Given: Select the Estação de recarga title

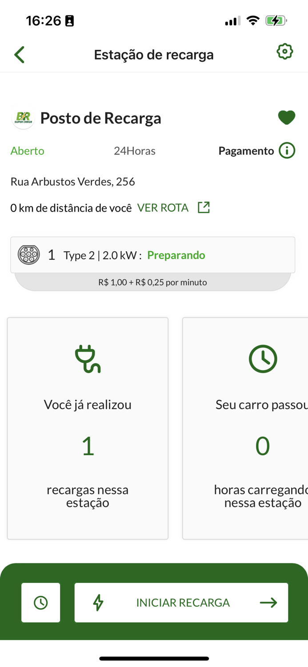Looking at the screenshot, I should [154, 54].
